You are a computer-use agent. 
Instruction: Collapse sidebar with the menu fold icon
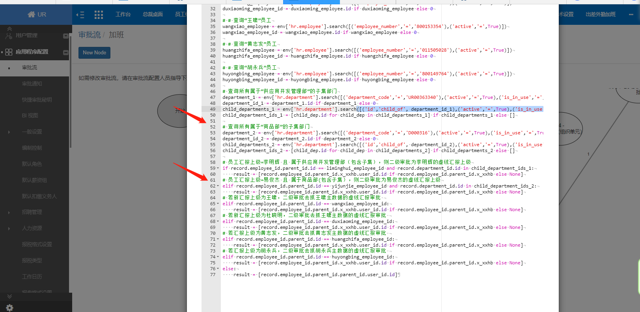(80, 15)
